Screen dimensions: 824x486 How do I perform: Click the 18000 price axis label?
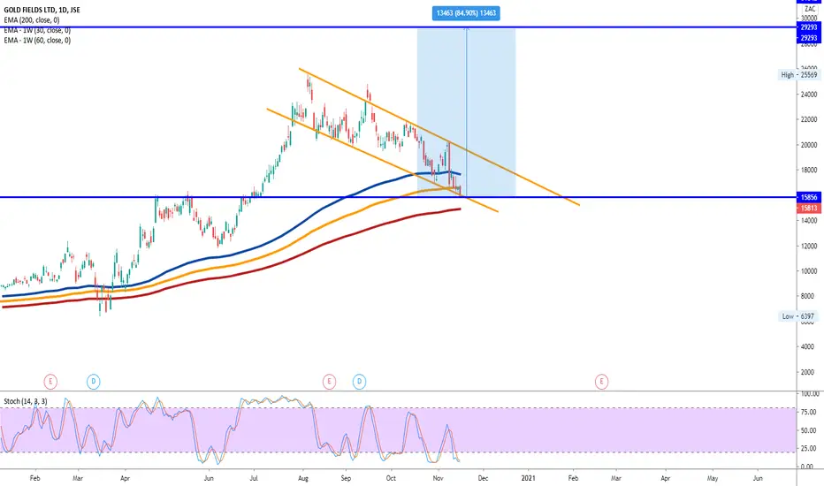point(809,171)
